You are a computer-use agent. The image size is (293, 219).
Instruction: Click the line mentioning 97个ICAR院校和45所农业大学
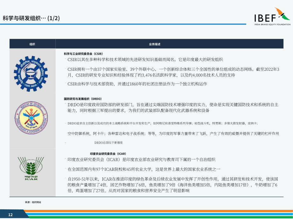(144, 169)
